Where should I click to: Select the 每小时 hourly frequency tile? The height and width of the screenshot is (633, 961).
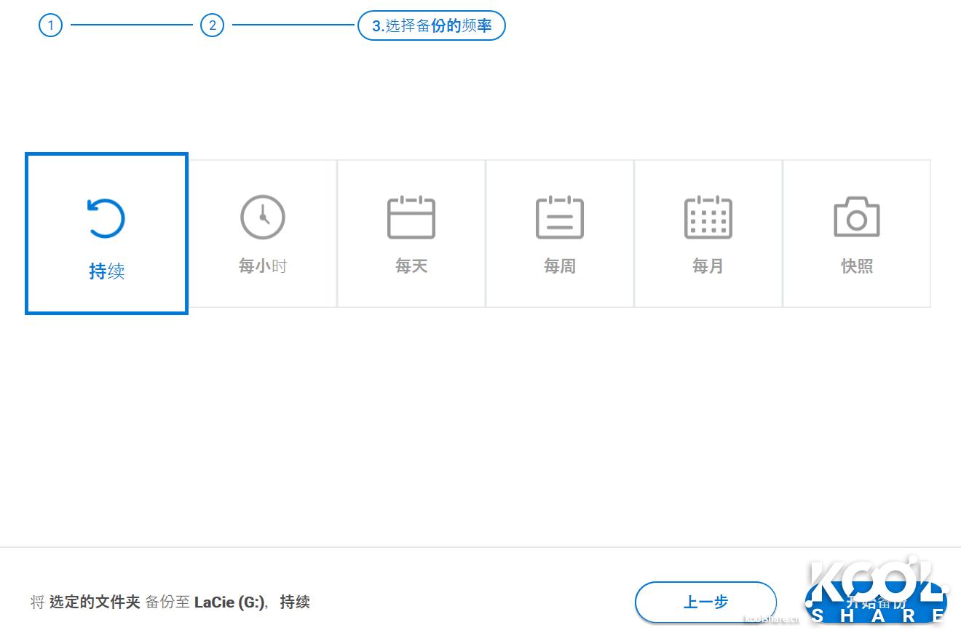(x=263, y=233)
